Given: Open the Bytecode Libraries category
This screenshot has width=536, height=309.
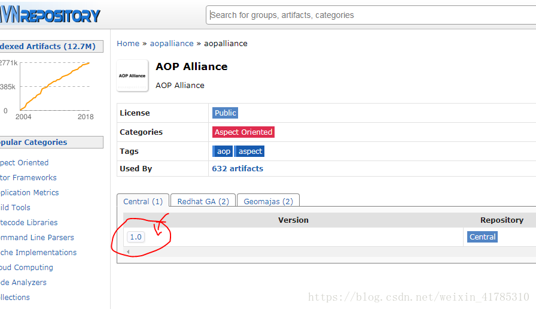Looking at the screenshot, I should point(29,222).
